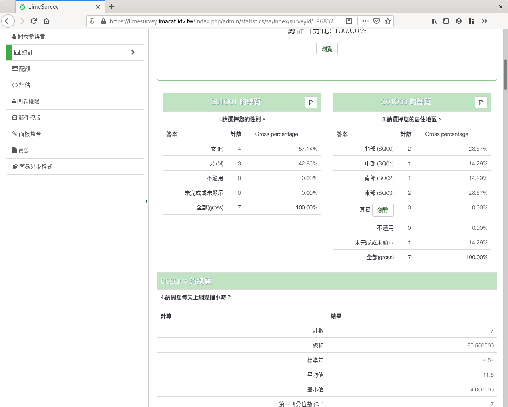Open the extensions grid icon
508x407 pixels.
[471, 21]
